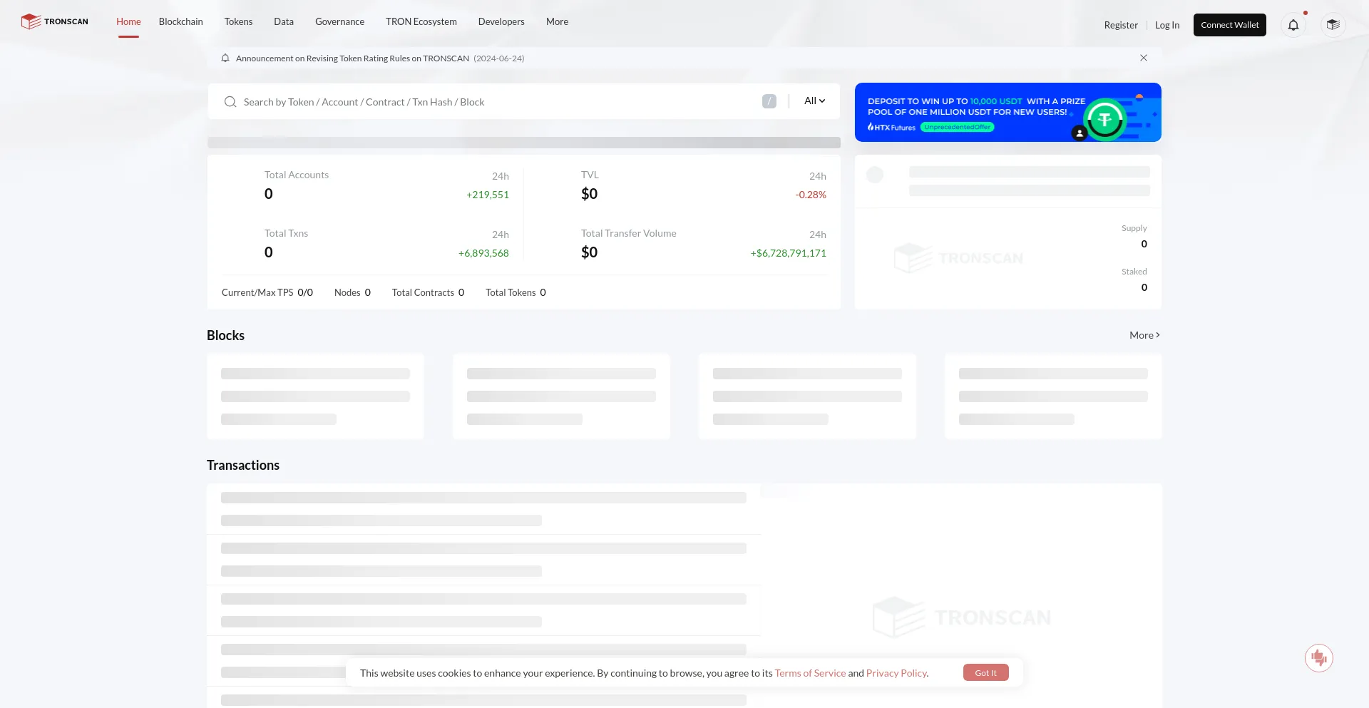Click the TRONSCAN logo
Screen dimensions: 1369x708
[x=55, y=21]
